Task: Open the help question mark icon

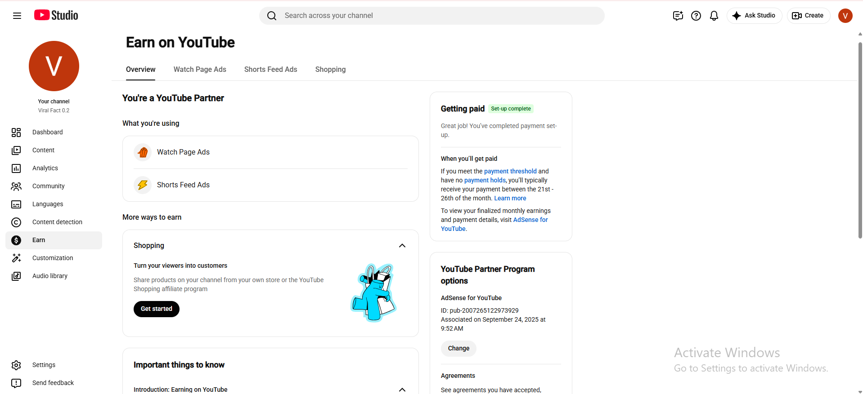Action: point(696,16)
